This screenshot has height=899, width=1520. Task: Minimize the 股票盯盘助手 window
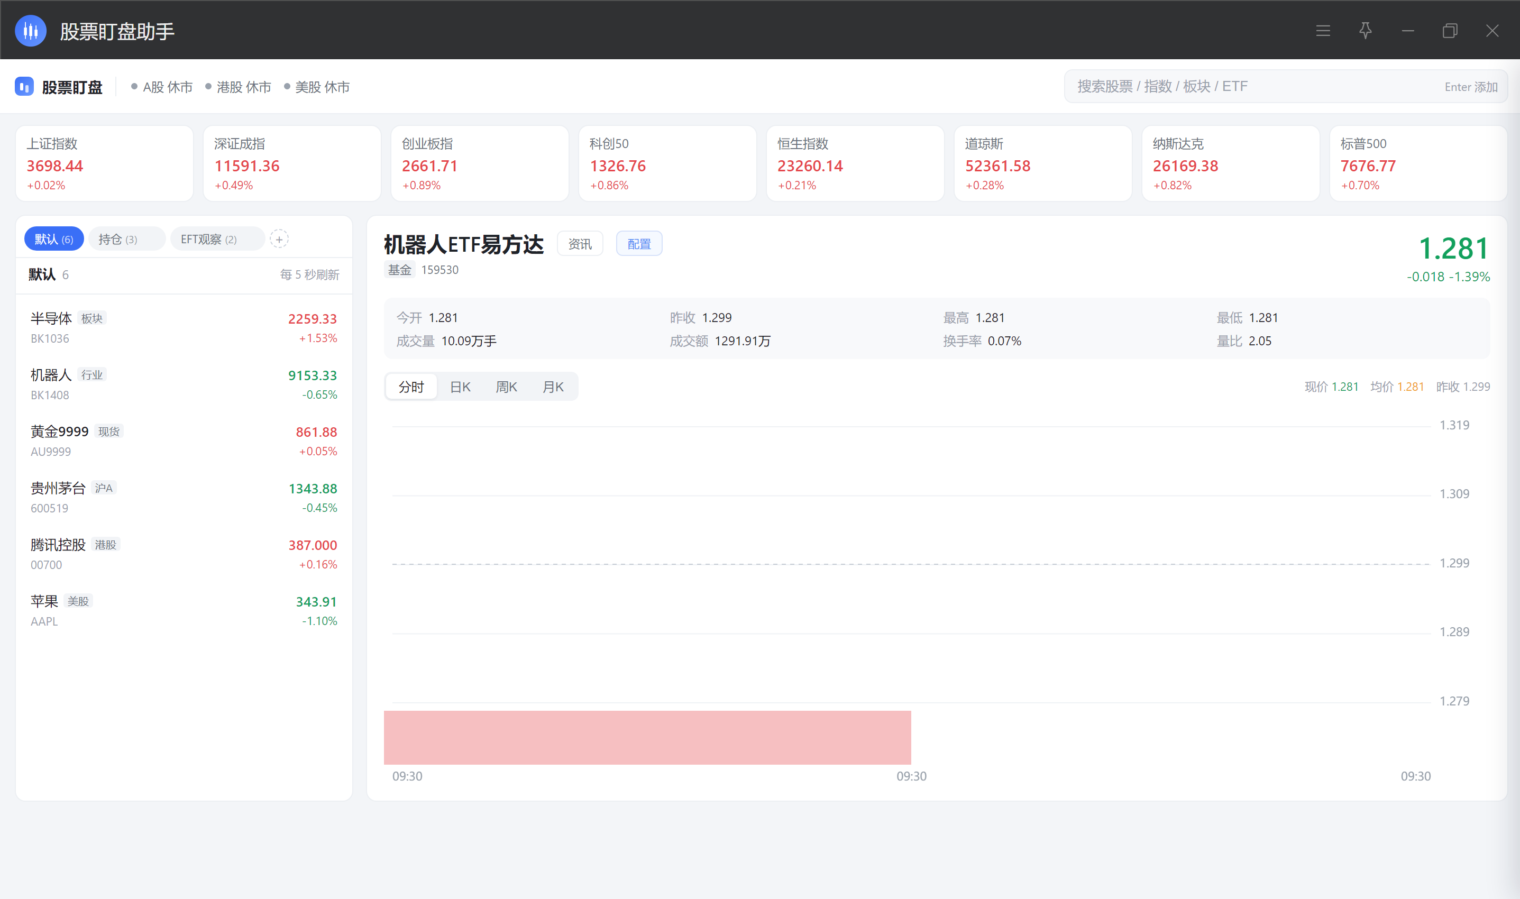click(1407, 31)
